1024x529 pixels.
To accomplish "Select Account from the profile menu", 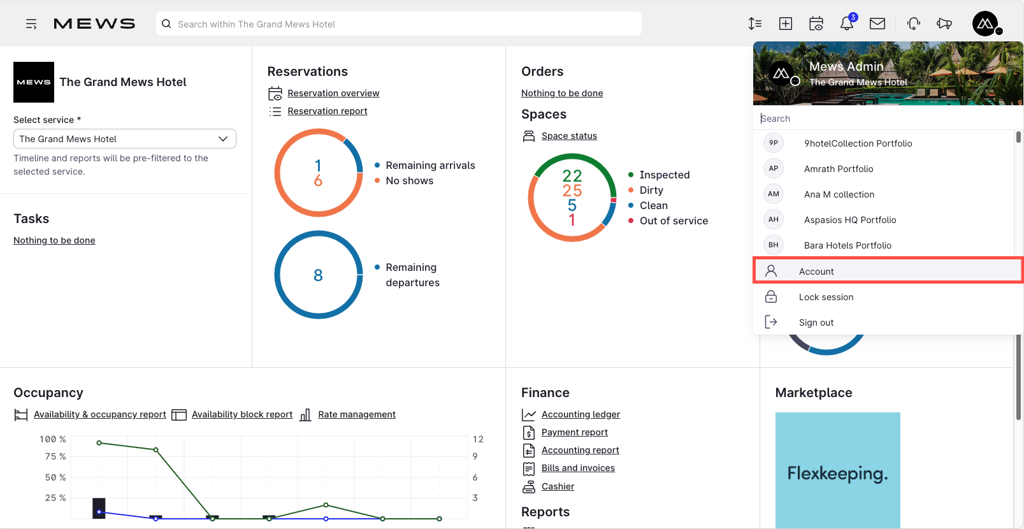I will click(x=888, y=271).
